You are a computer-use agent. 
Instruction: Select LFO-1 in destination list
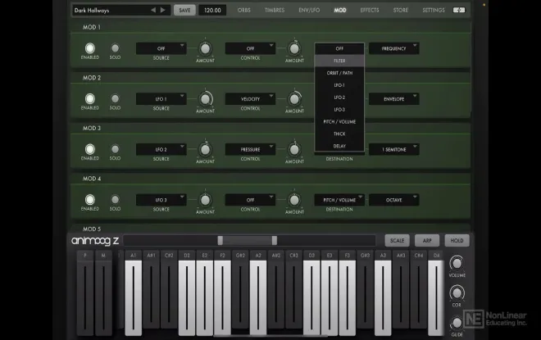[339, 85]
